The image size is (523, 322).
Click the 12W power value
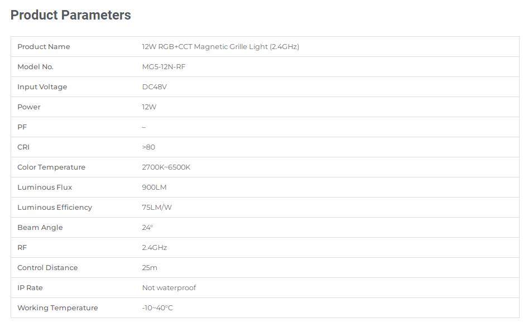coord(149,107)
